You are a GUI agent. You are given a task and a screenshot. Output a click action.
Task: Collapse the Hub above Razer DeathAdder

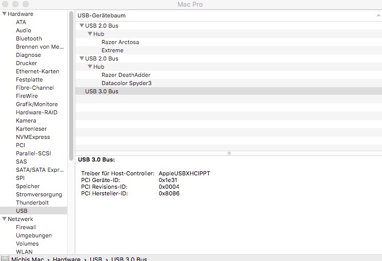(x=90, y=67)
